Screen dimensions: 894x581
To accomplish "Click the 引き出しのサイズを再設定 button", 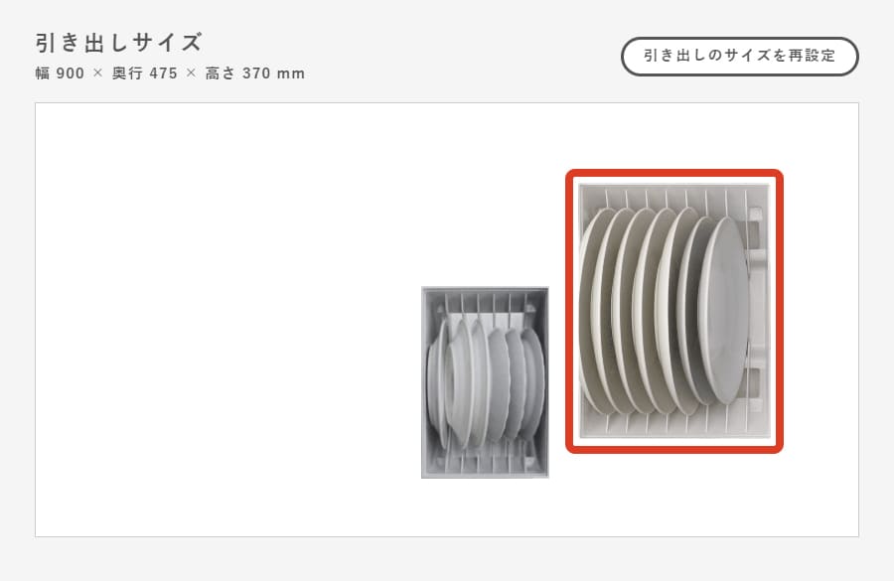I will tap(739, 57).
